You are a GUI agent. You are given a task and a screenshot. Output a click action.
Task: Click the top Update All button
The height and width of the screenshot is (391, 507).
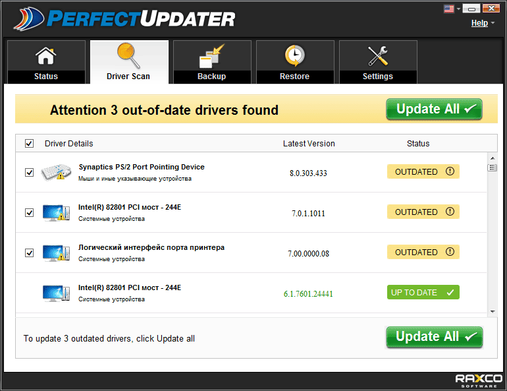[434, 109]
